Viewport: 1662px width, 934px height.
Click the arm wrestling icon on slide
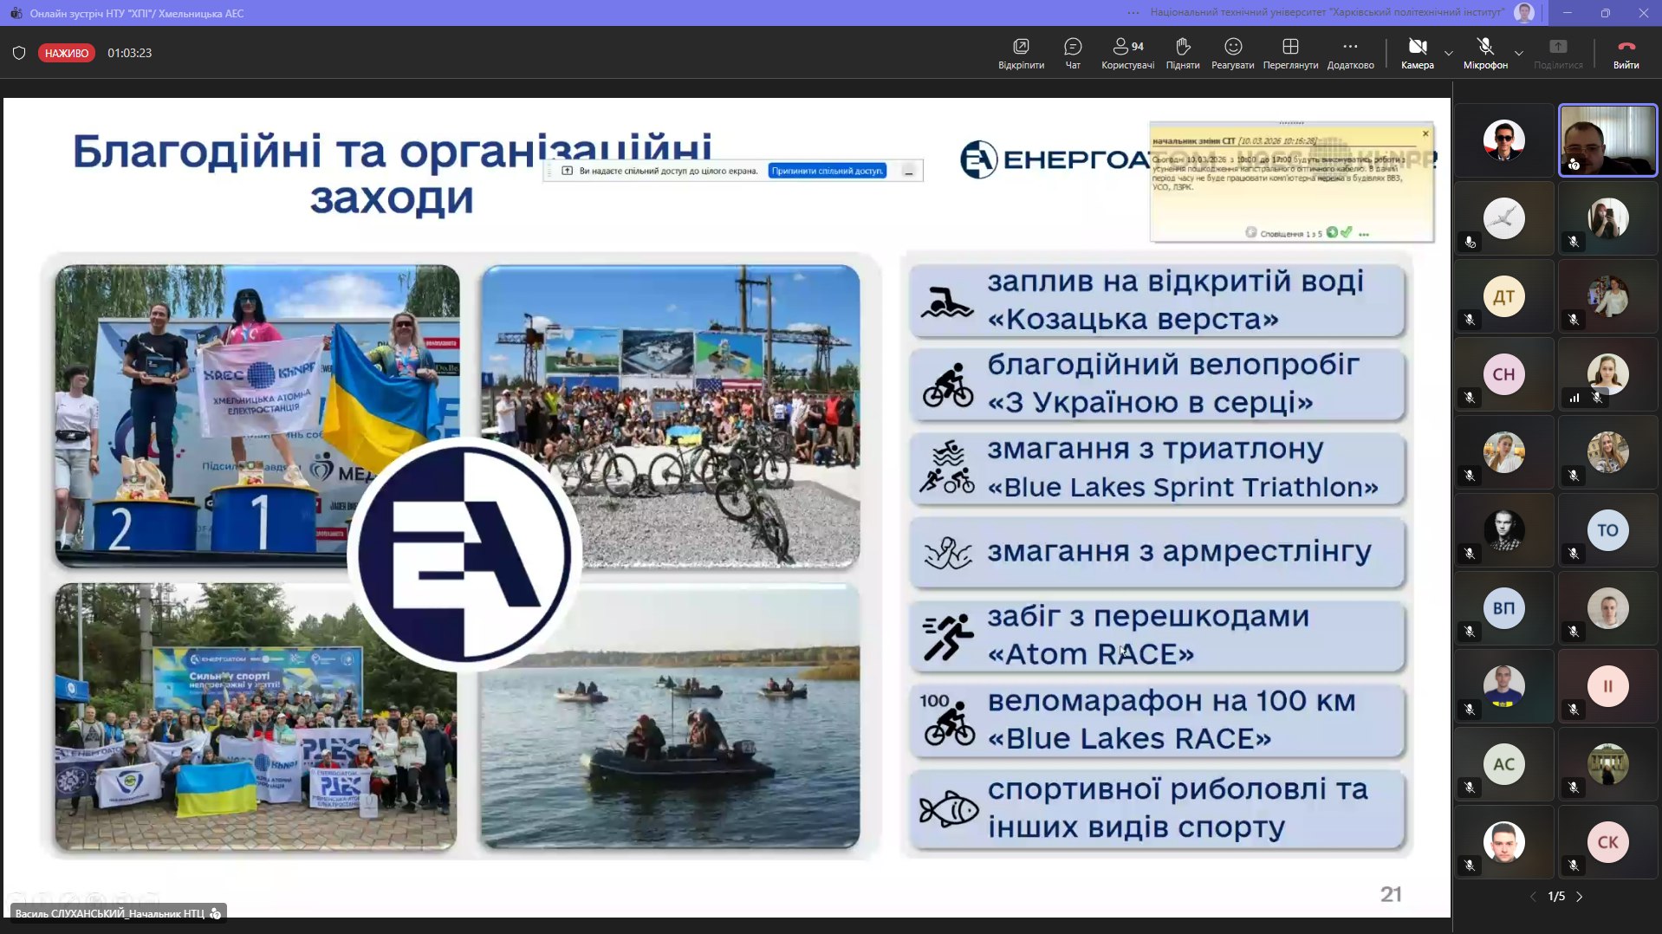(947, 553)
